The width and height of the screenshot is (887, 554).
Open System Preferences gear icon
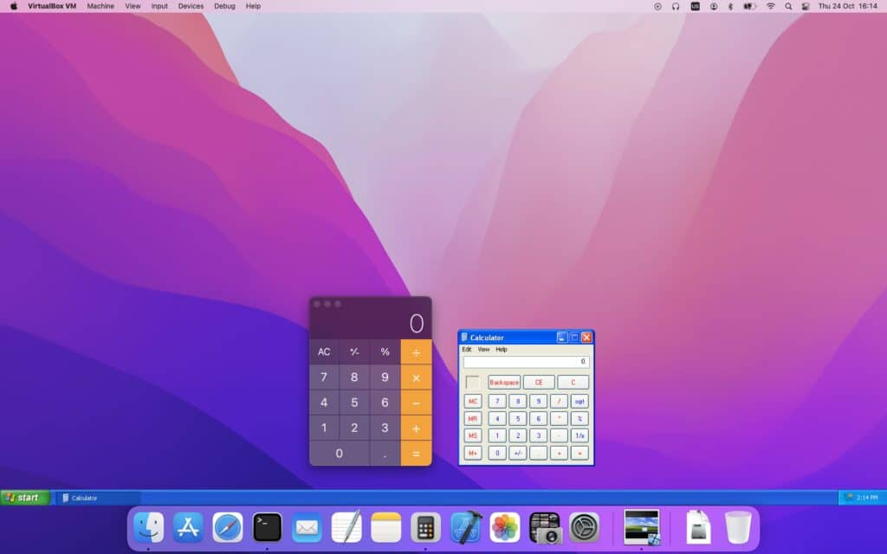(x=585, y=527)
